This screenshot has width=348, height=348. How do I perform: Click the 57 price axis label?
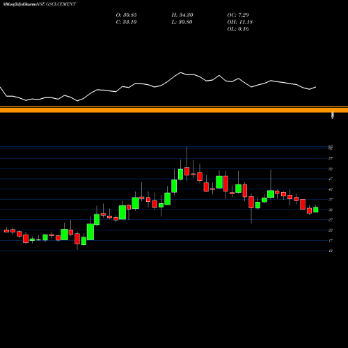pos(331,159)
